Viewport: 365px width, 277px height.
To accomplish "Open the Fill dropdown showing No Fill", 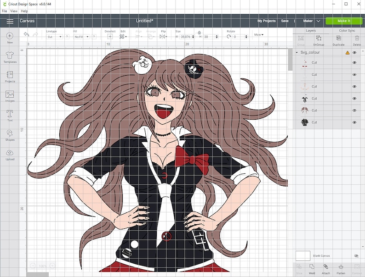I will [x=81, y=37].
